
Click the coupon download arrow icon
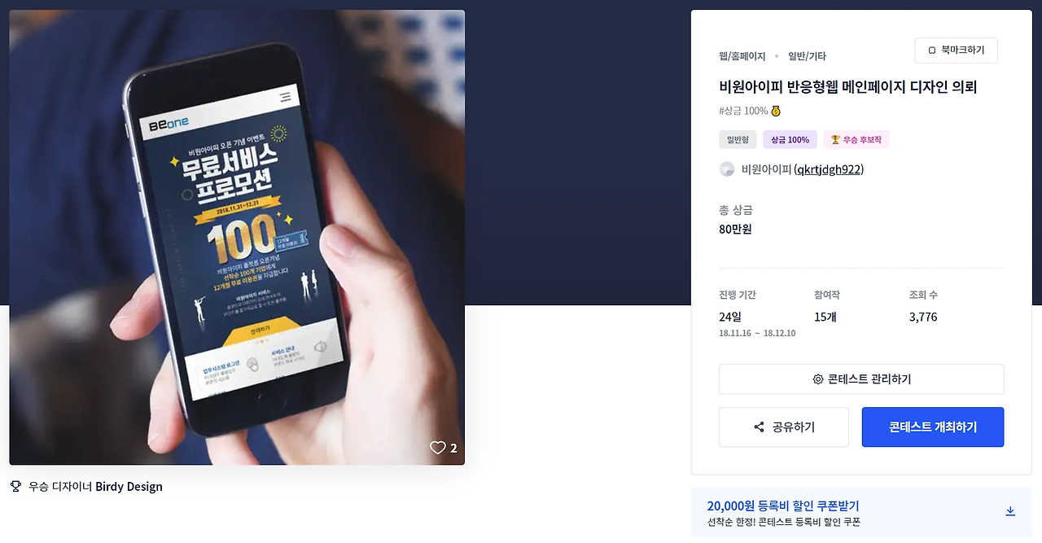point(1010,511)
